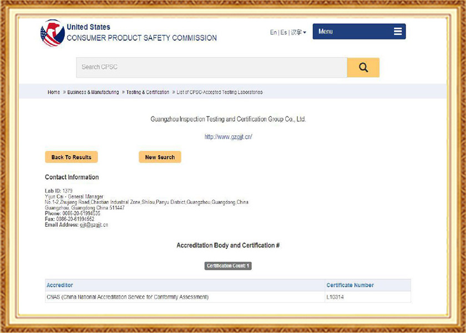Click the Accreditation Body and Certification # heading
This screenshot has height=333, width=466.
click(x=228, y=245)
